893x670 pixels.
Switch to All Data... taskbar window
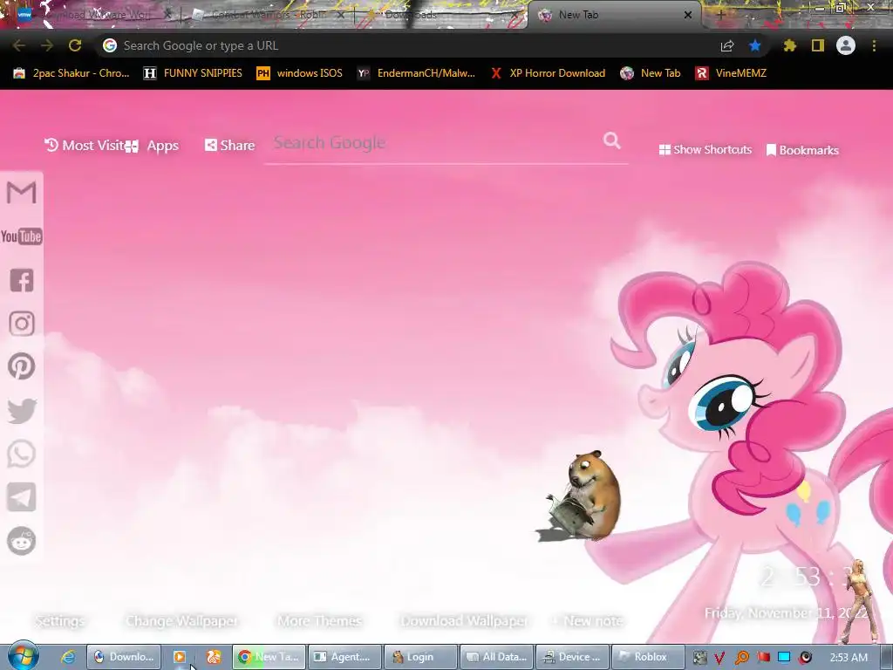[x=496, y=657]
